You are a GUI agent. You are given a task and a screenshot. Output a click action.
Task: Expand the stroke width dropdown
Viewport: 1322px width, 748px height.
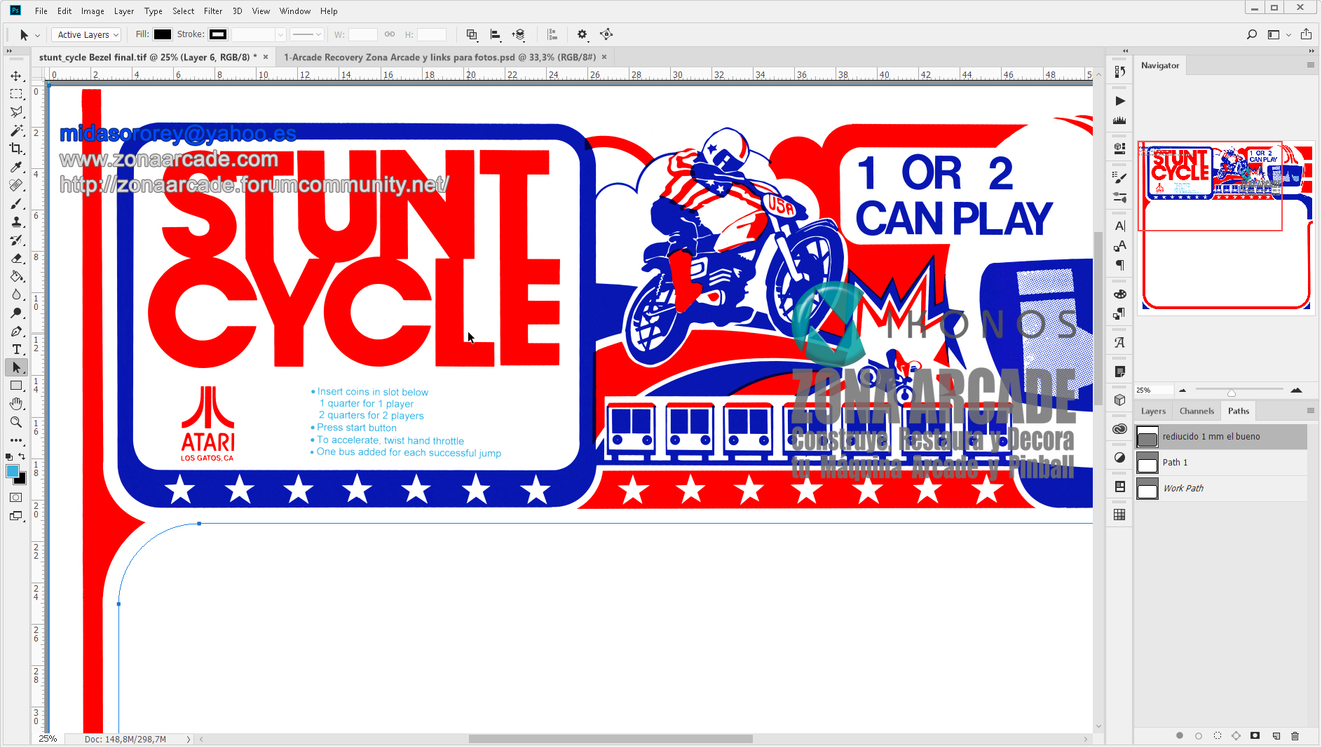coord(280,34)
